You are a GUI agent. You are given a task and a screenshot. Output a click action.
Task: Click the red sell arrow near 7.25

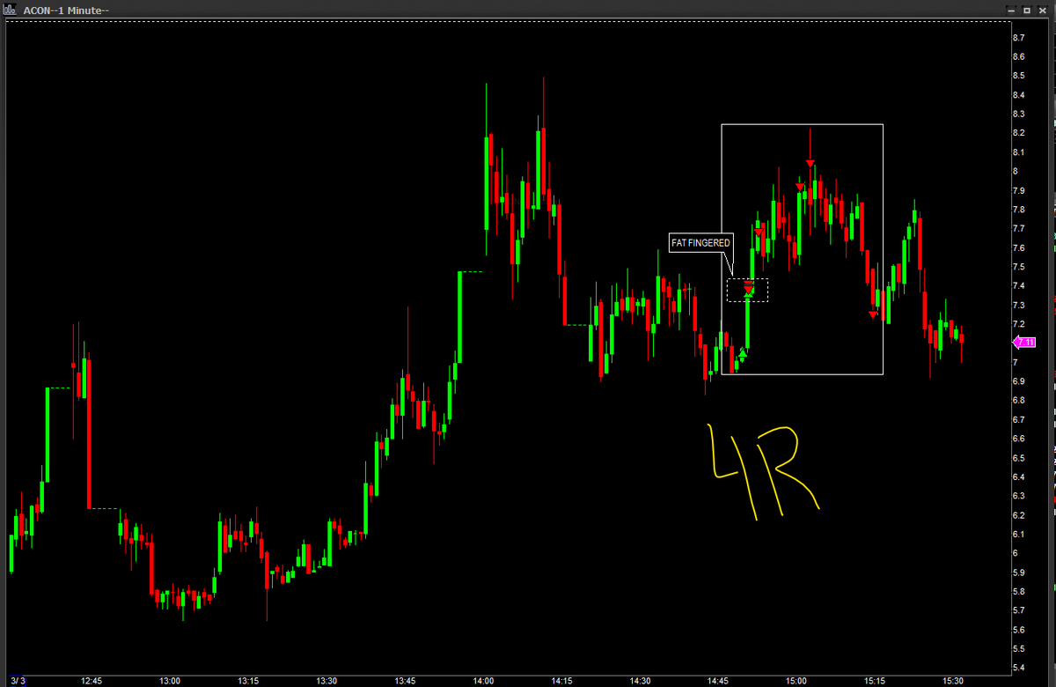pos(873,314)
